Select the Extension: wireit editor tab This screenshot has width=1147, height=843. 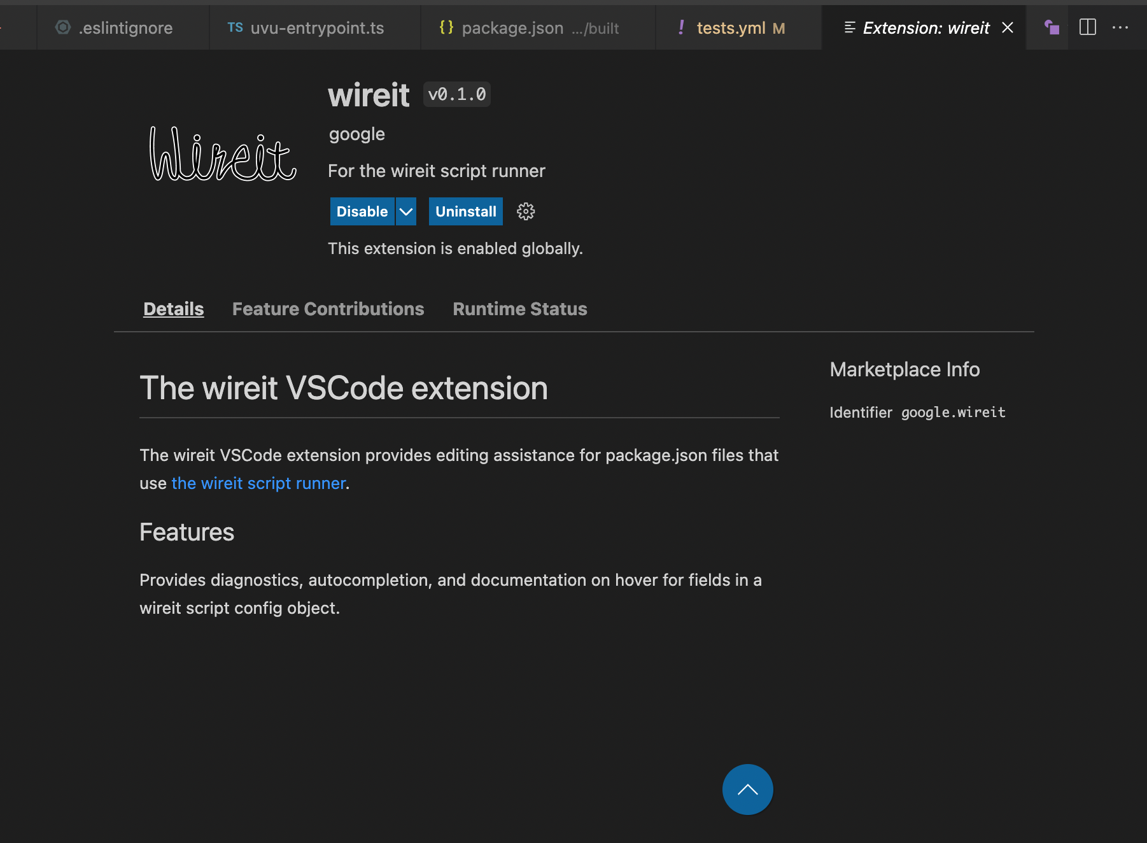point(924,27)
